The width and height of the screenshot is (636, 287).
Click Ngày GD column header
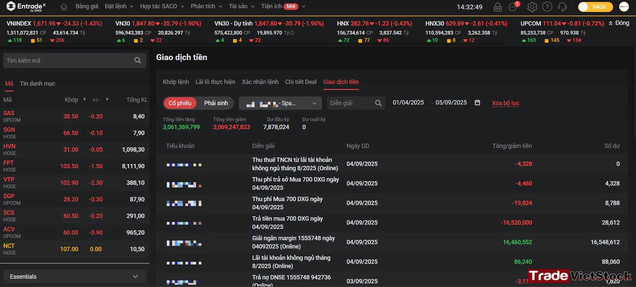click(x=358, y=146)
